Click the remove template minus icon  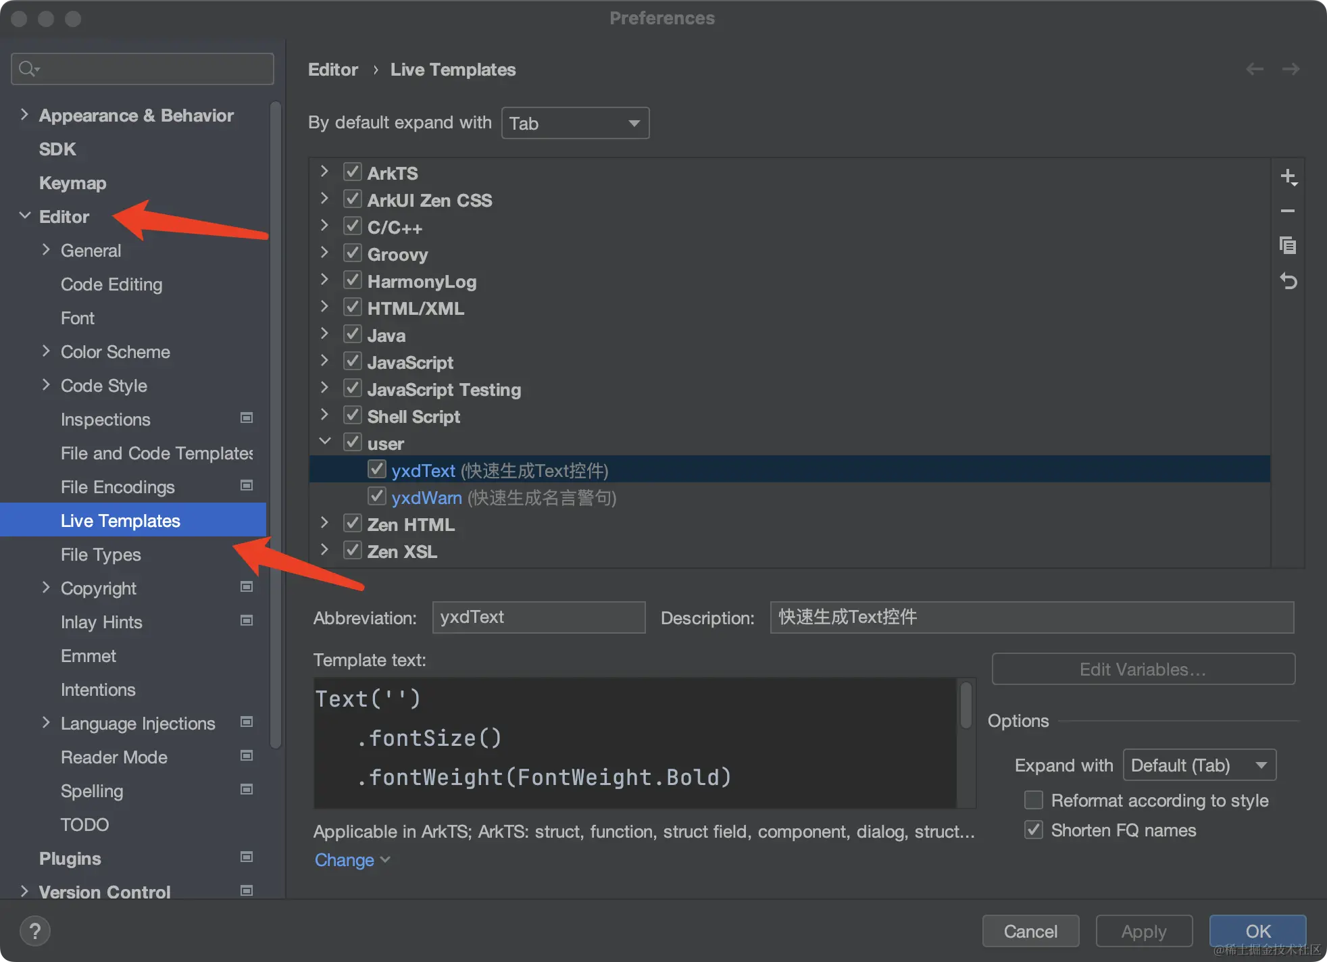1288,211
